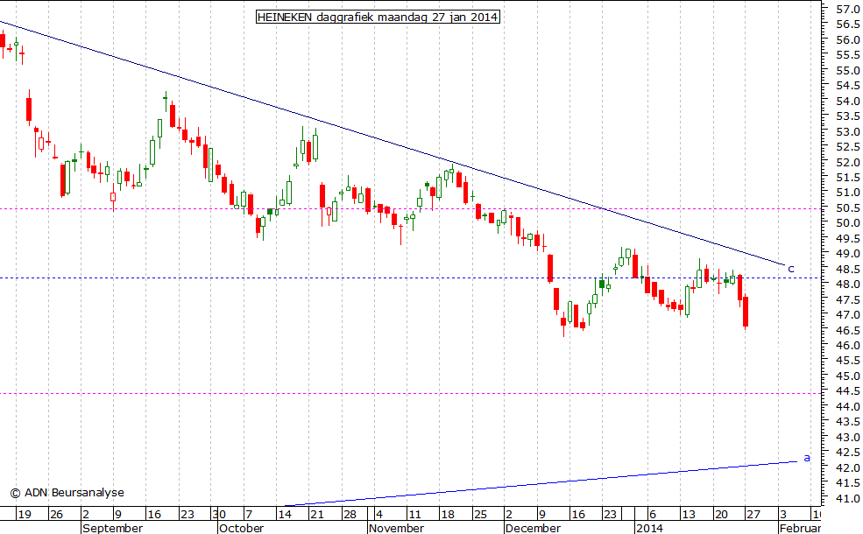Screen dimensions: 863x534
Task: Click date label '26' on the time axis
Action: click(56, 515)
